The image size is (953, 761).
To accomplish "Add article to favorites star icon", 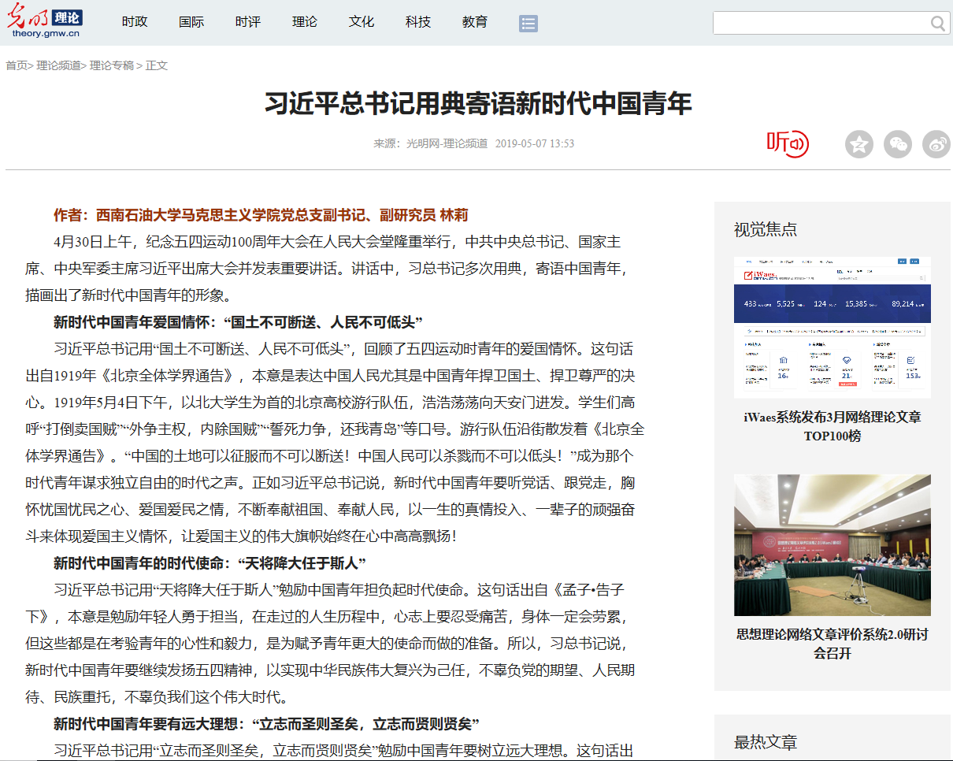I will pyautogui.click(x=859, y=144).
